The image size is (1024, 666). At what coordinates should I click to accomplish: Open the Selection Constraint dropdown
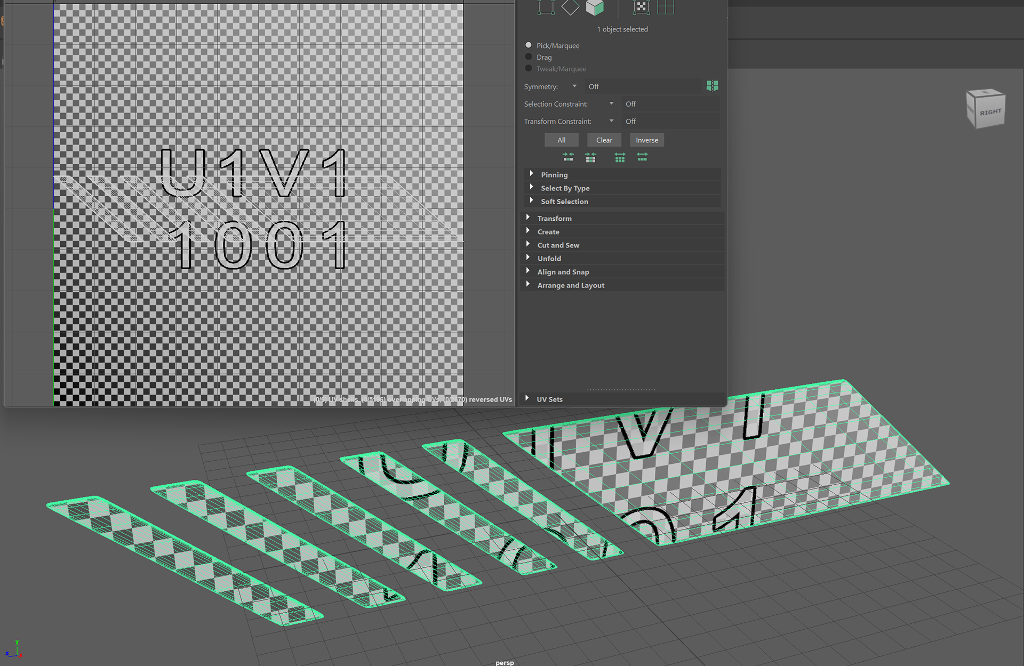[611, 104]
